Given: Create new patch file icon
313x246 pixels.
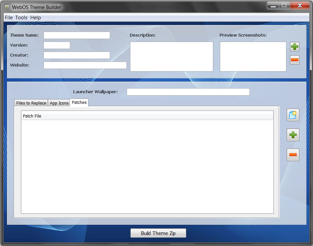Looking at the screenshot, I should pos(293,115).
